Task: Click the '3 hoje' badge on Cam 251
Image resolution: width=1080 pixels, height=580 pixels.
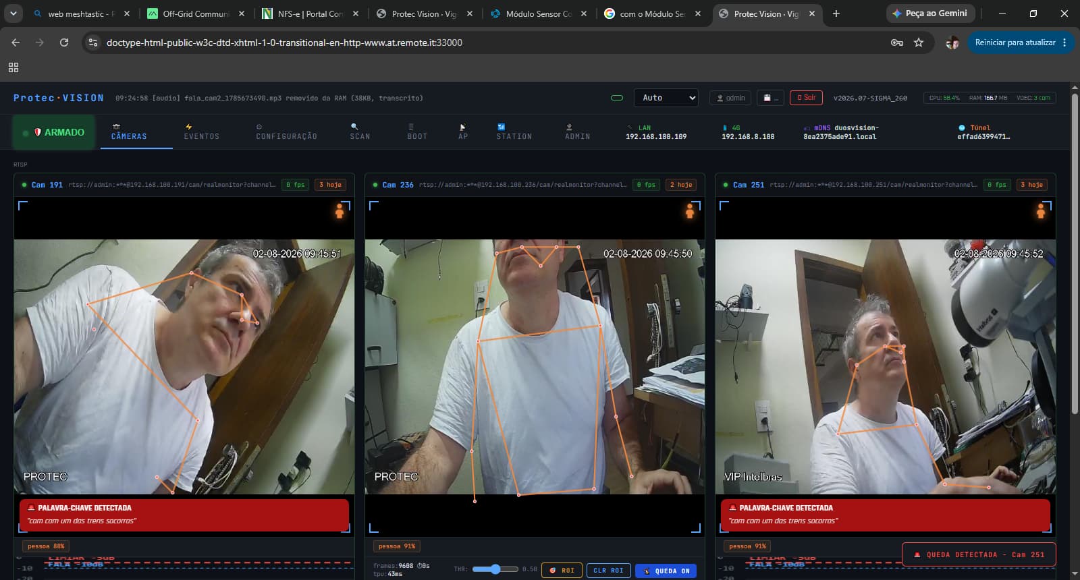Action: pyautogui.click(x=1031, y=185)
